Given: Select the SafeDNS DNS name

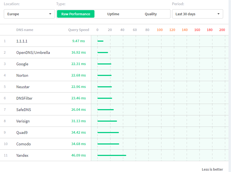Looking at the screenshot, I should [x=24, y=110].
